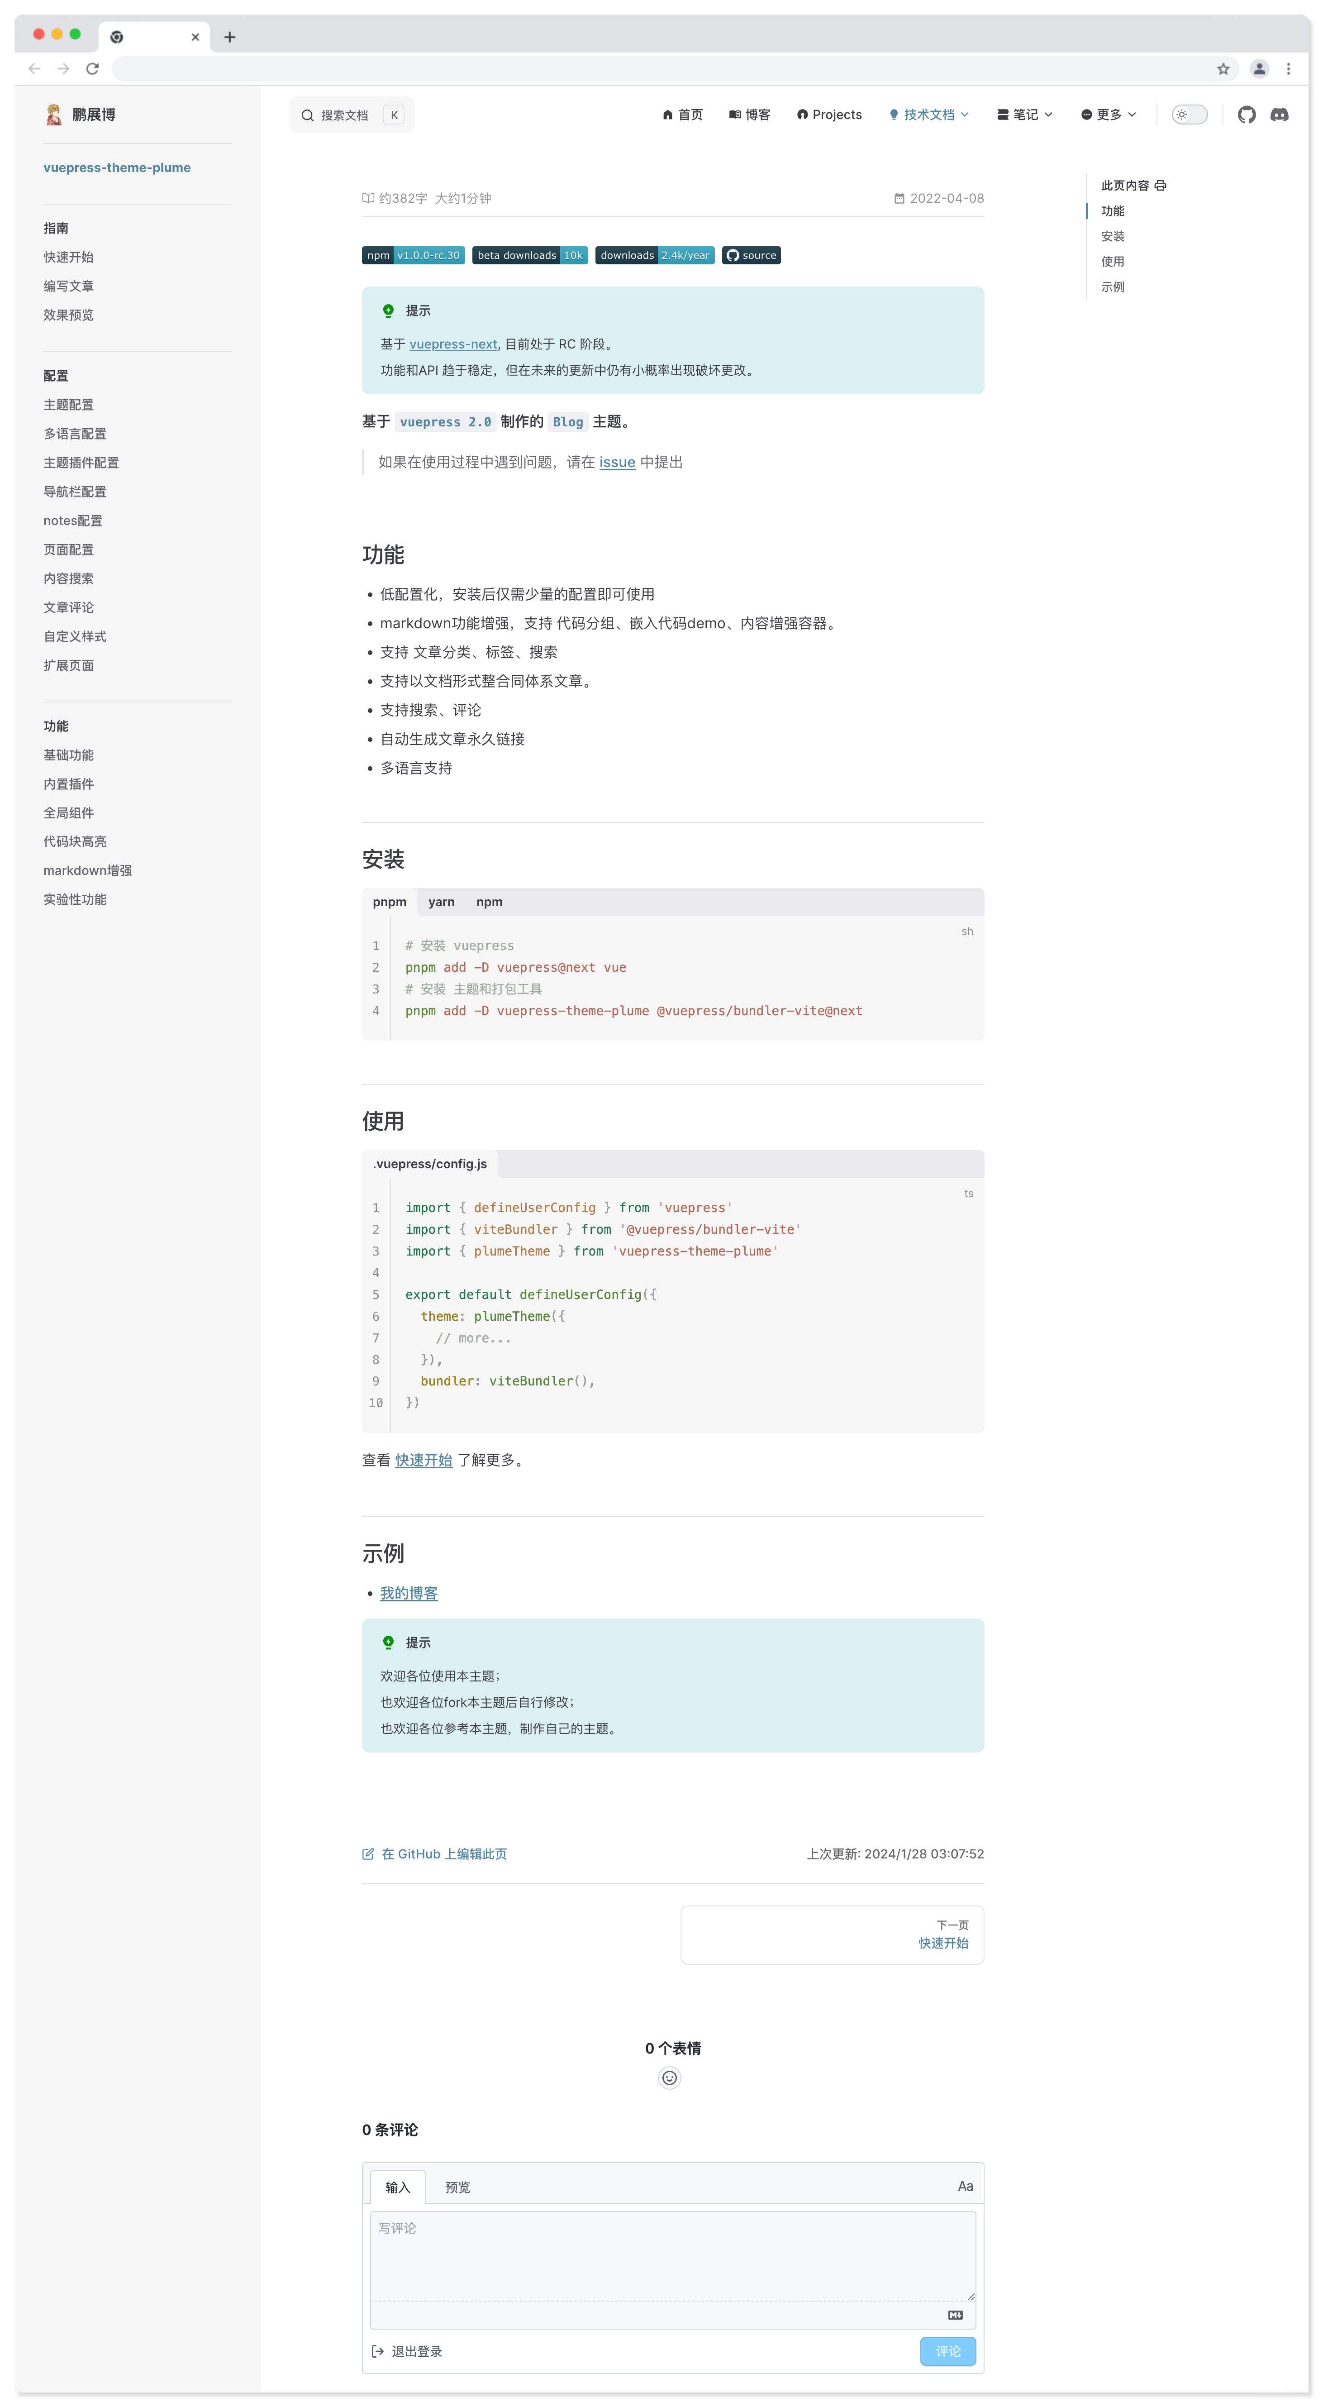Click the 写评论 comment text area
This screenshot has width=1323, height=2407.
(672, 2256)
